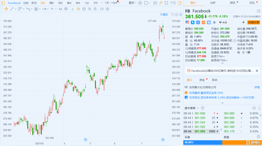
Task: Collapse the company info section chevron
Action: pyautogui.click(x=222, y=103)
